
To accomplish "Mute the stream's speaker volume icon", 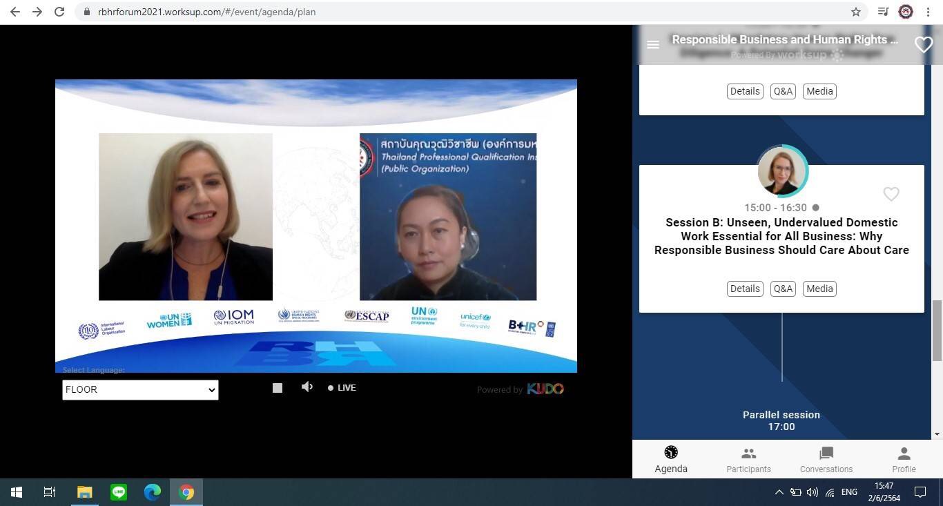I will point(307,387).
